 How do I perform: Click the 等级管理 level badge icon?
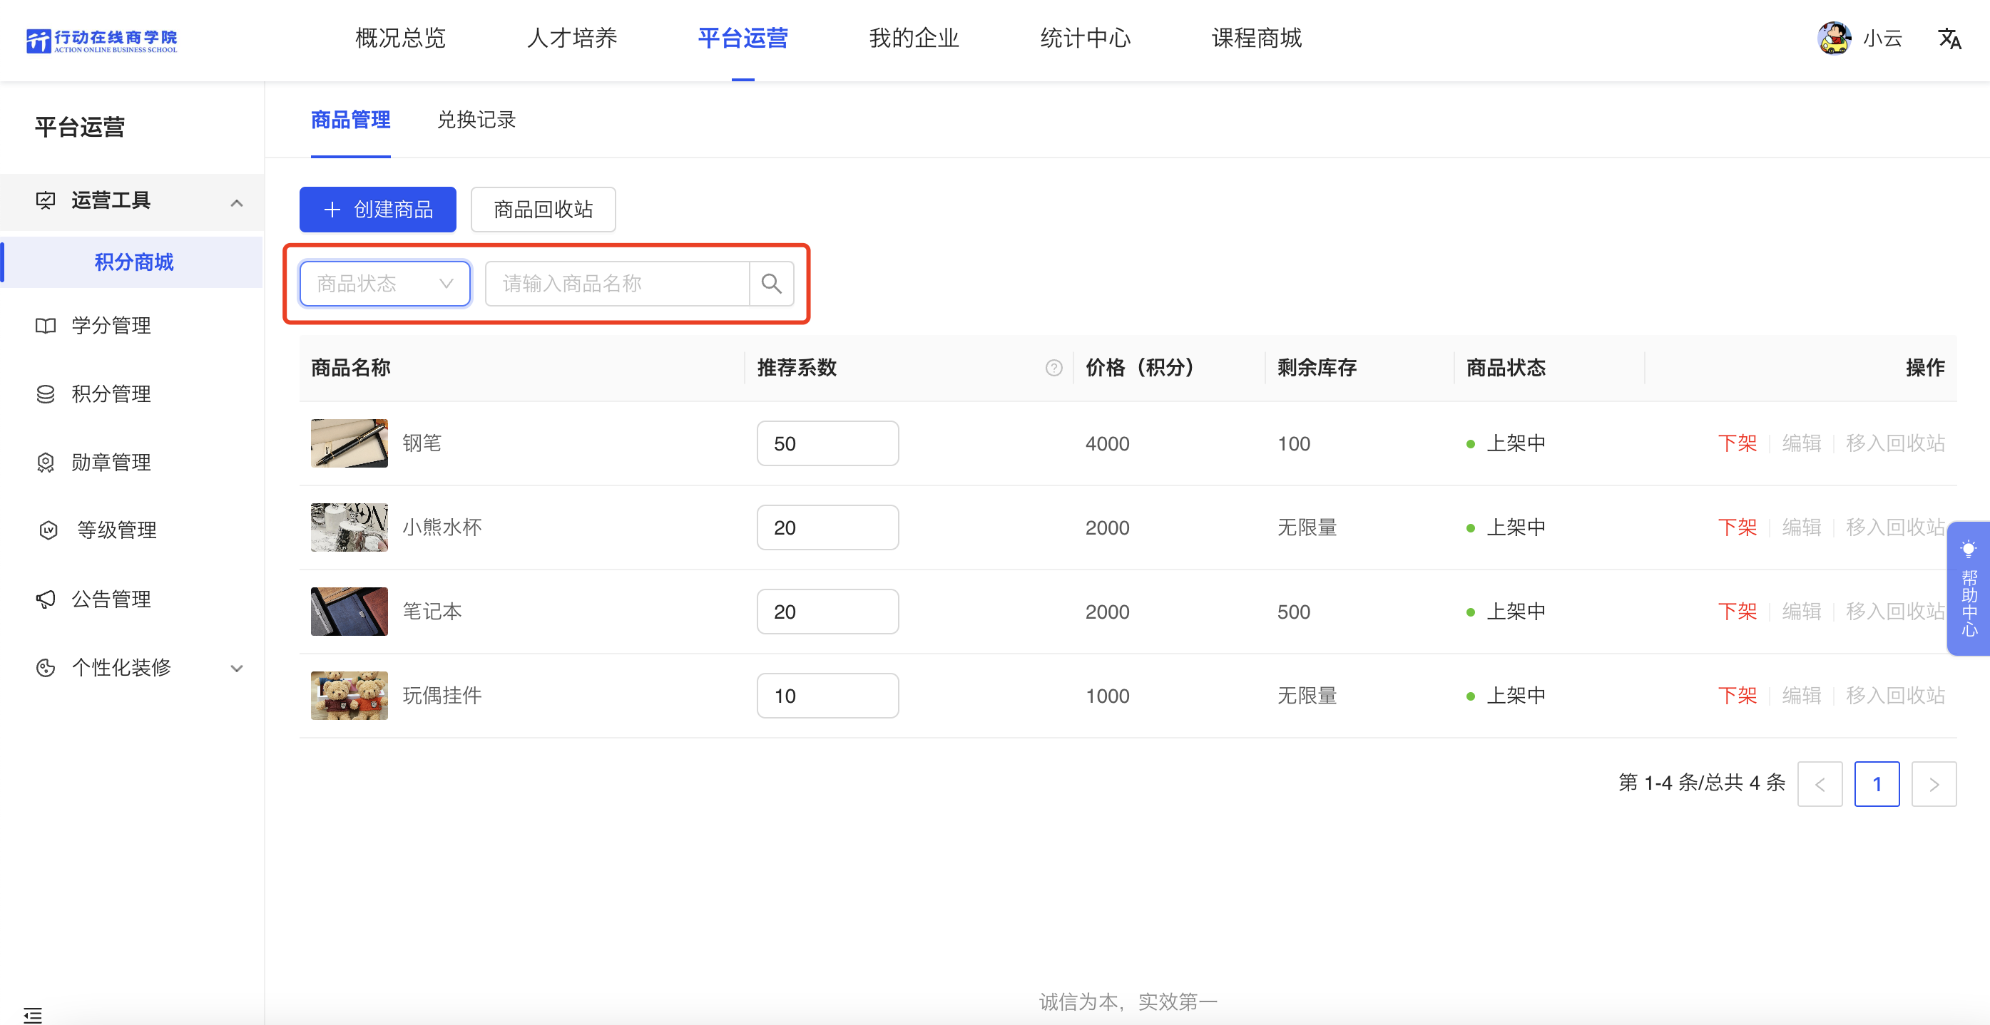click(48, 530)
